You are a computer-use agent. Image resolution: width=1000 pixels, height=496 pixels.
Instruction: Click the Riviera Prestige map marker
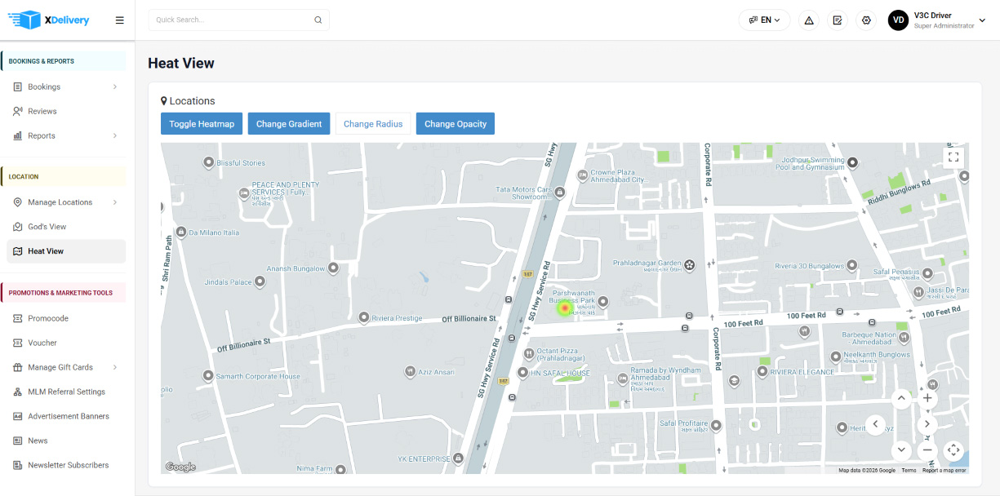point(364,318)
